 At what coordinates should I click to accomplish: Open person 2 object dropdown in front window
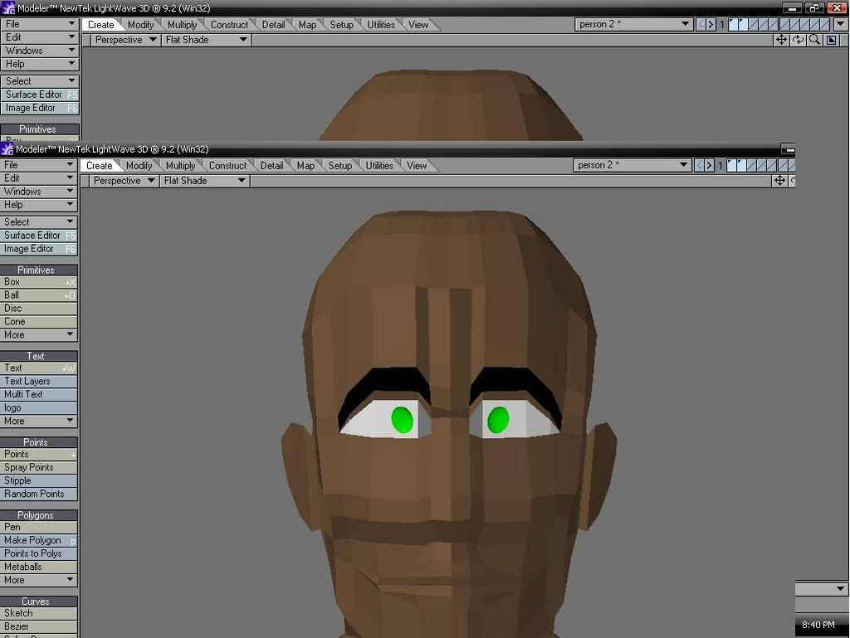pos(632,165)
